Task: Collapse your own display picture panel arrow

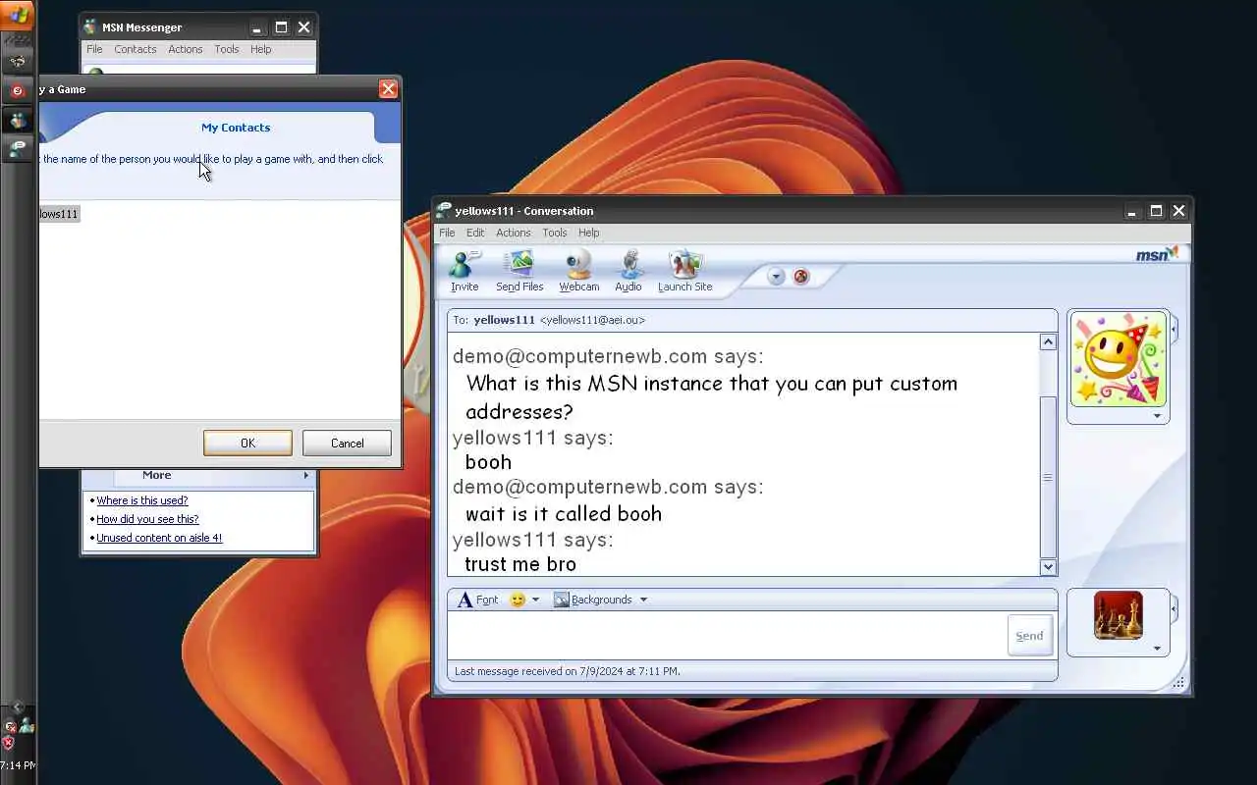Action: click(1174, 609)
